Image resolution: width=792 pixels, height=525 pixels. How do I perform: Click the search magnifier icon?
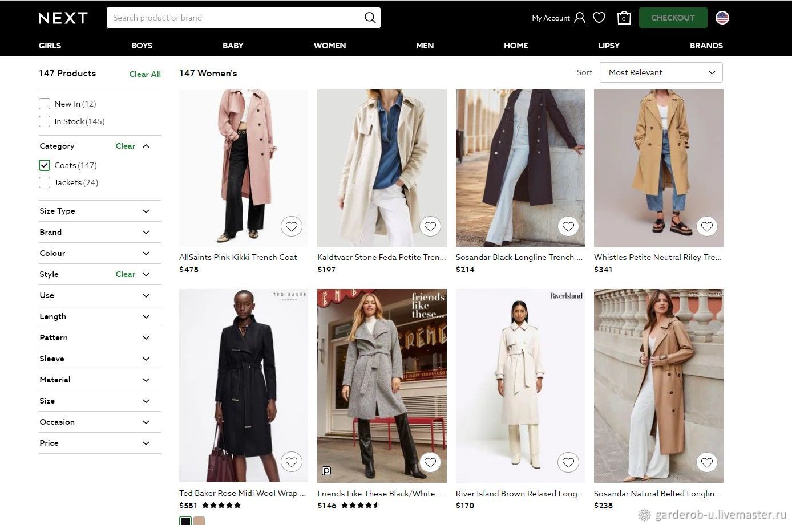pyautogui.click(x=370, y=18)
